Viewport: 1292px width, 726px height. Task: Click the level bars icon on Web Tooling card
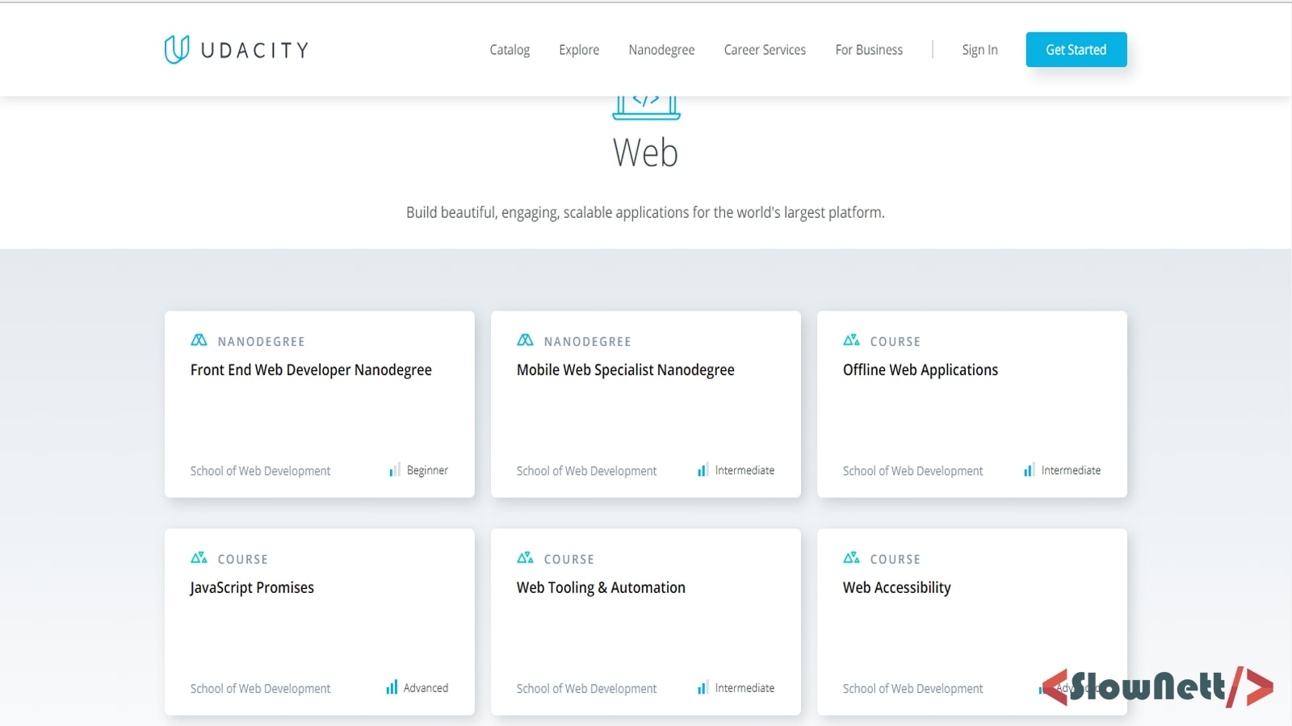pos(703,687)
